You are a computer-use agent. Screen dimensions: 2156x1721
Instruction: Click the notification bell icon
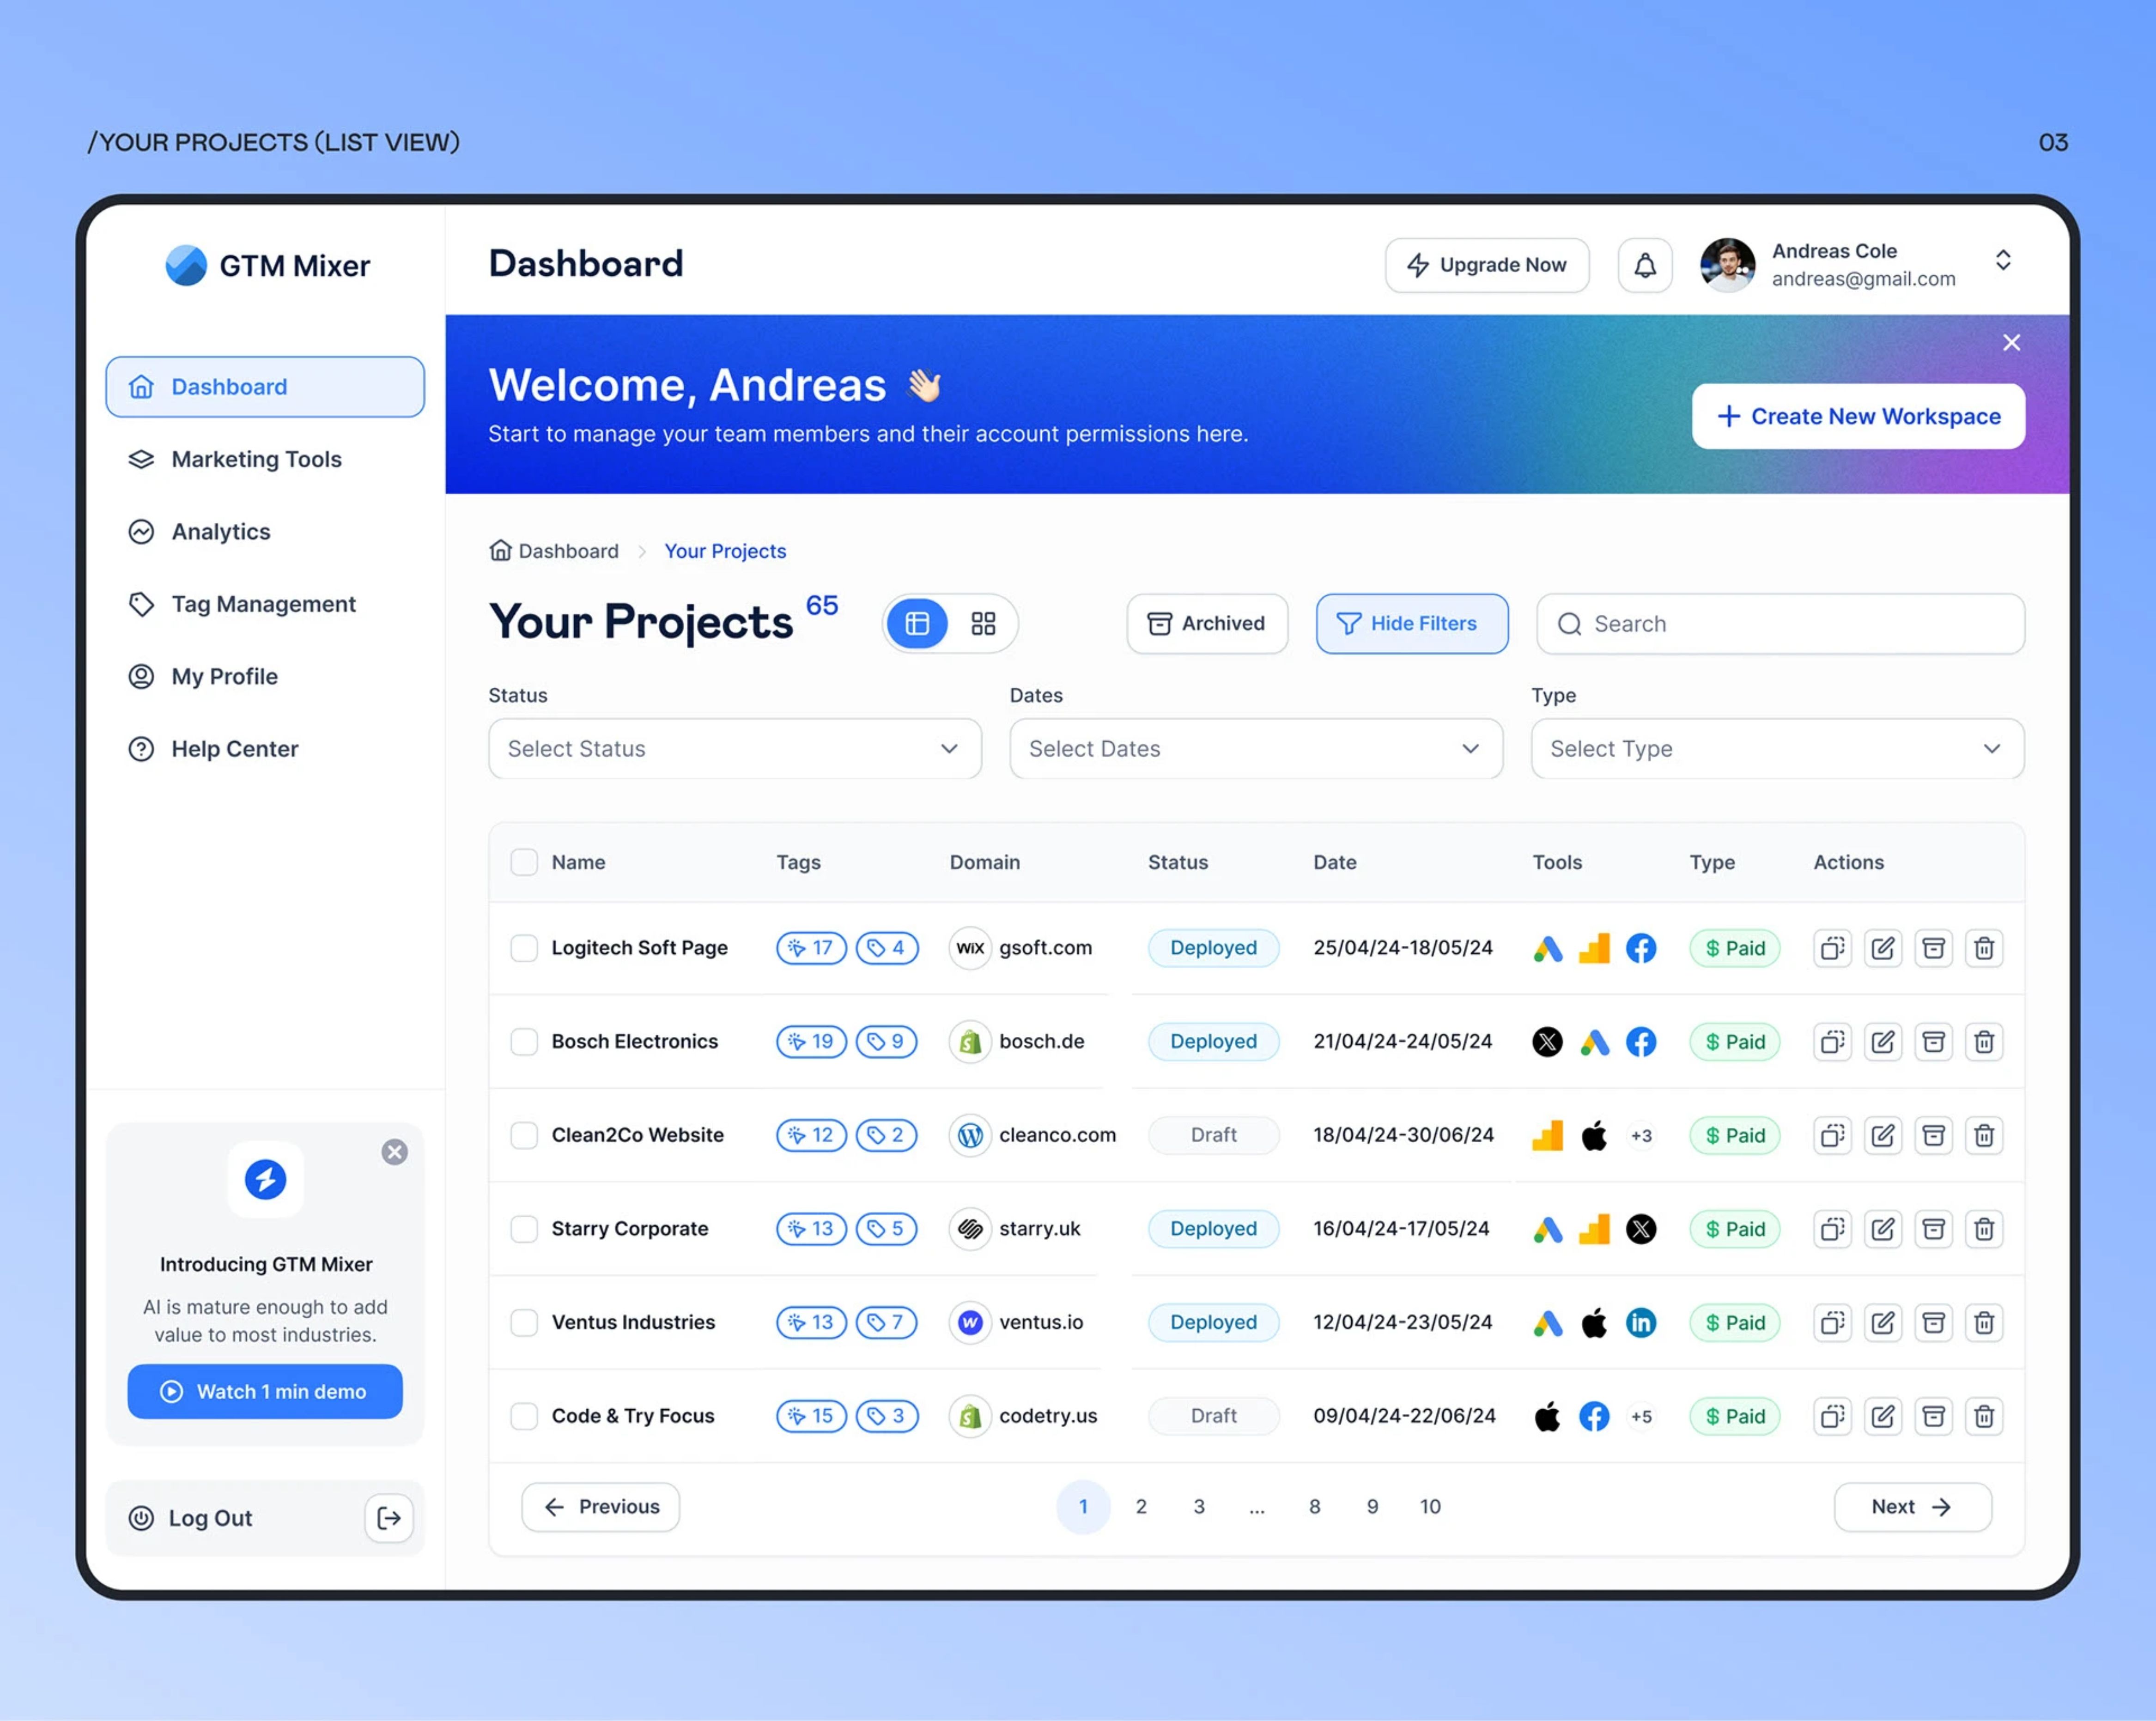pos(1644,265)
